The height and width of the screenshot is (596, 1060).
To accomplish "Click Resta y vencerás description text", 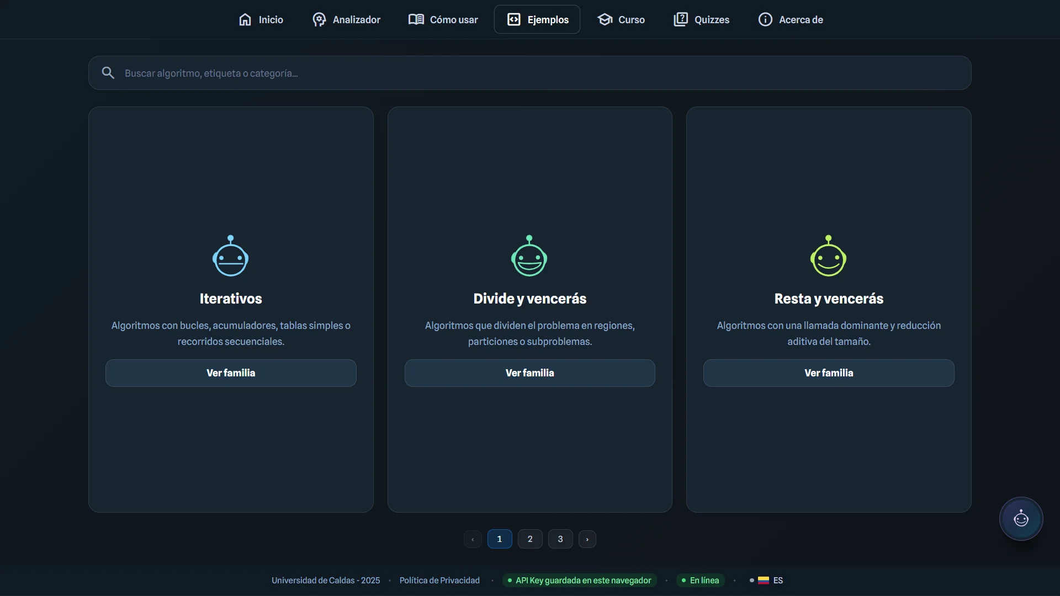I will (x=829, y=333).
